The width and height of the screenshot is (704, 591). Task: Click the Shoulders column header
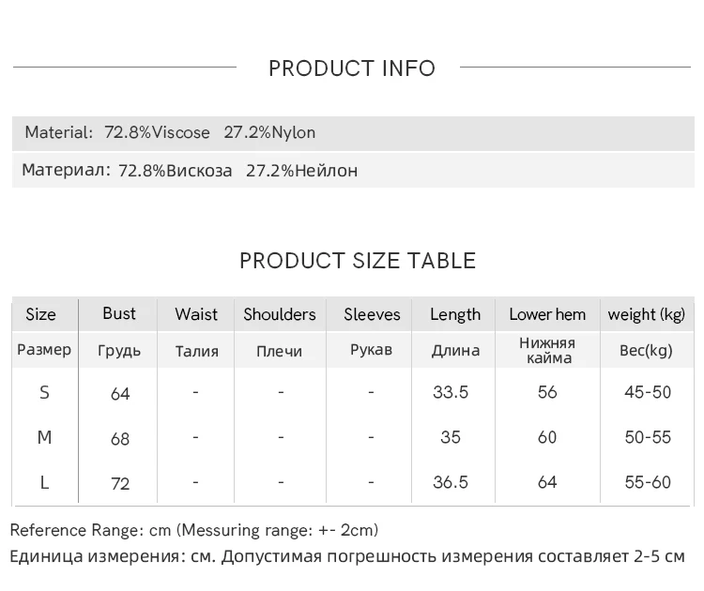point(280,314)
